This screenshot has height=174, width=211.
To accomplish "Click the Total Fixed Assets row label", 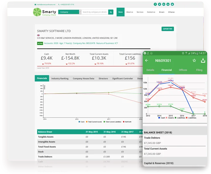I will (47, 147).
